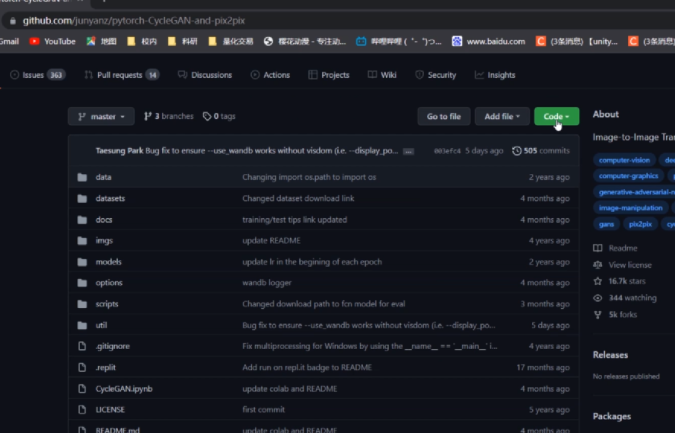The image size is (675, 433).
Task: Click the .gitignore file icon
Action: 82,346
